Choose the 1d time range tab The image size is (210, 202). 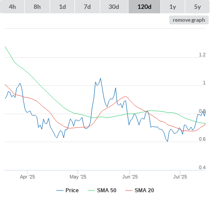coord(62,7)
